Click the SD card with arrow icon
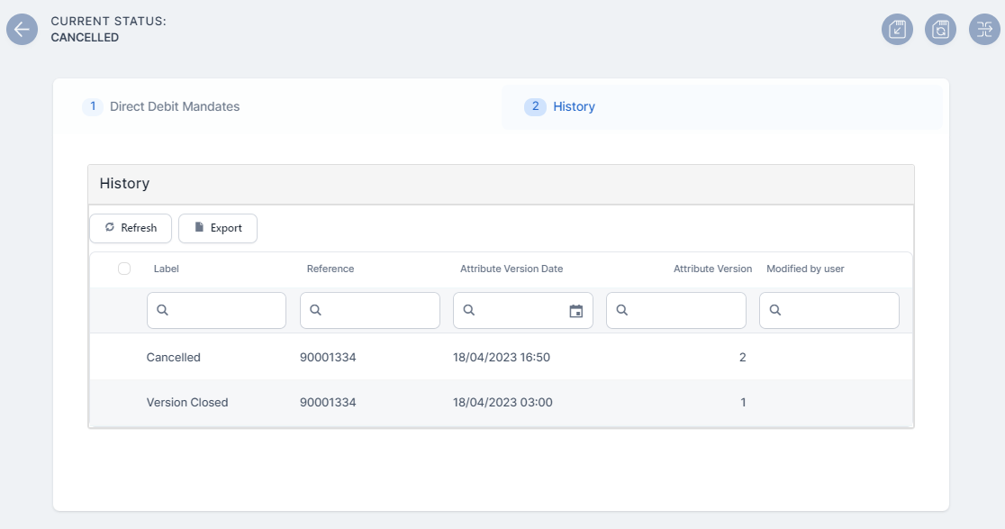1005x529 pixels. (897, 30)
